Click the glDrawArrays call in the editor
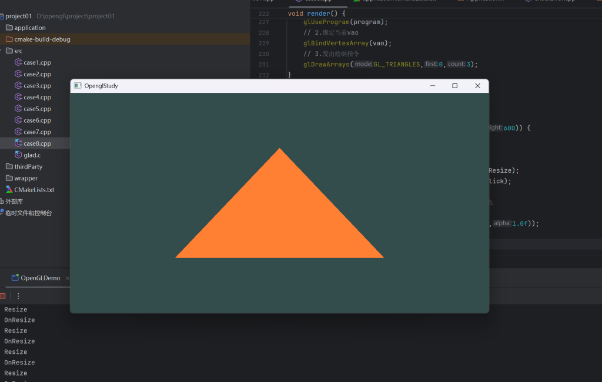The image size is (602, 382). pyautogui.click(x=326, y=65)
